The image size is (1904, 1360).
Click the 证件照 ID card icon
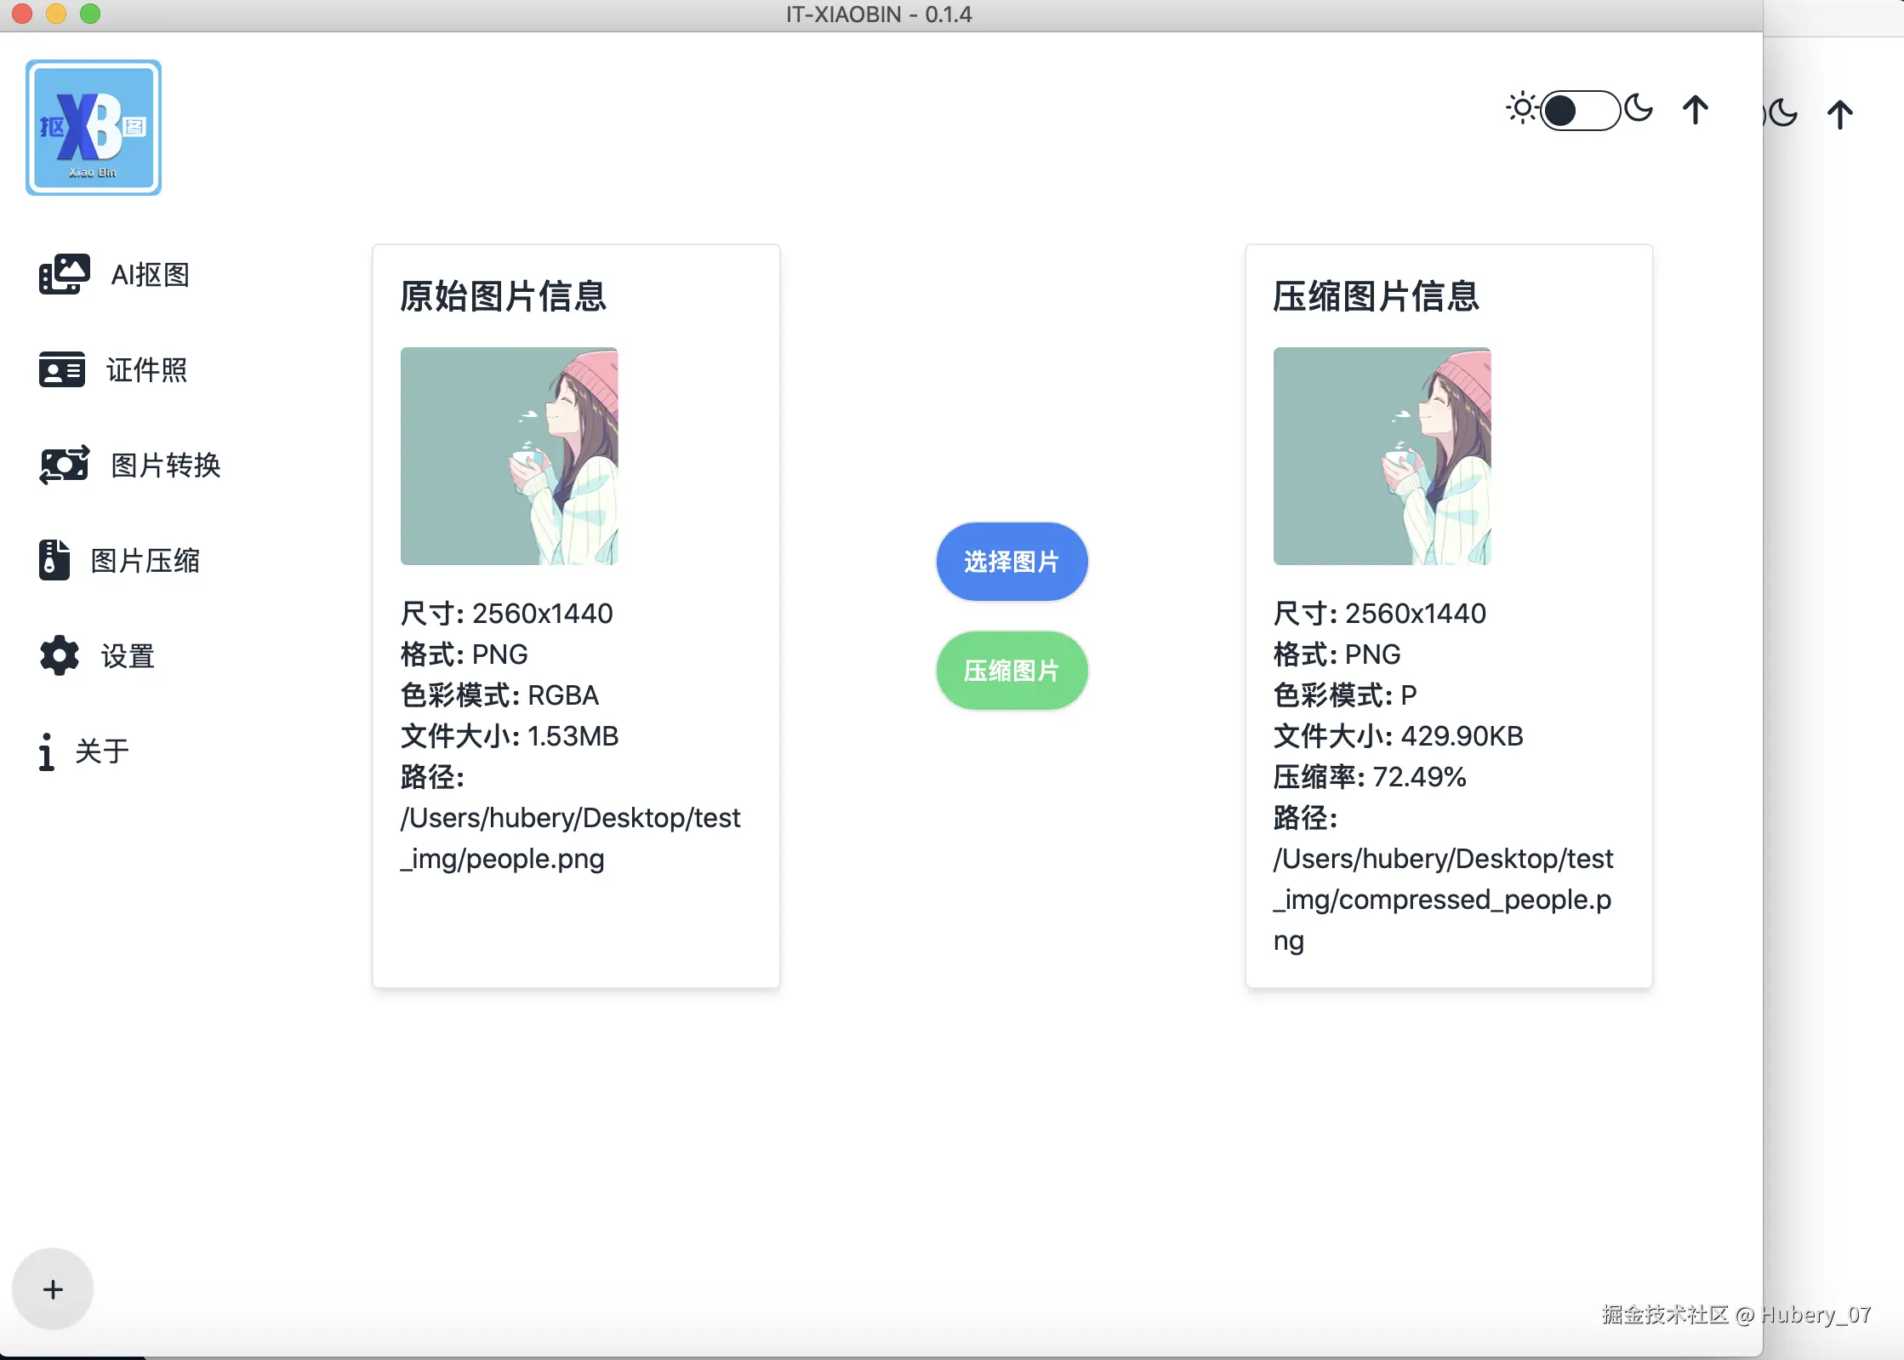tap(61, 369)
